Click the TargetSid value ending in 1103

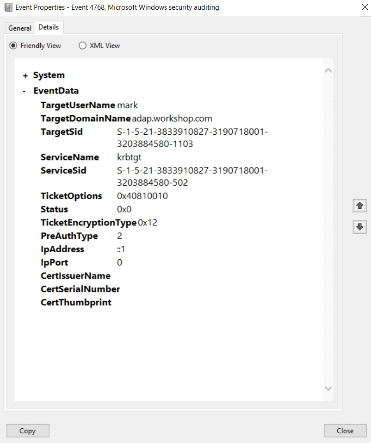(x=192, y=137)
